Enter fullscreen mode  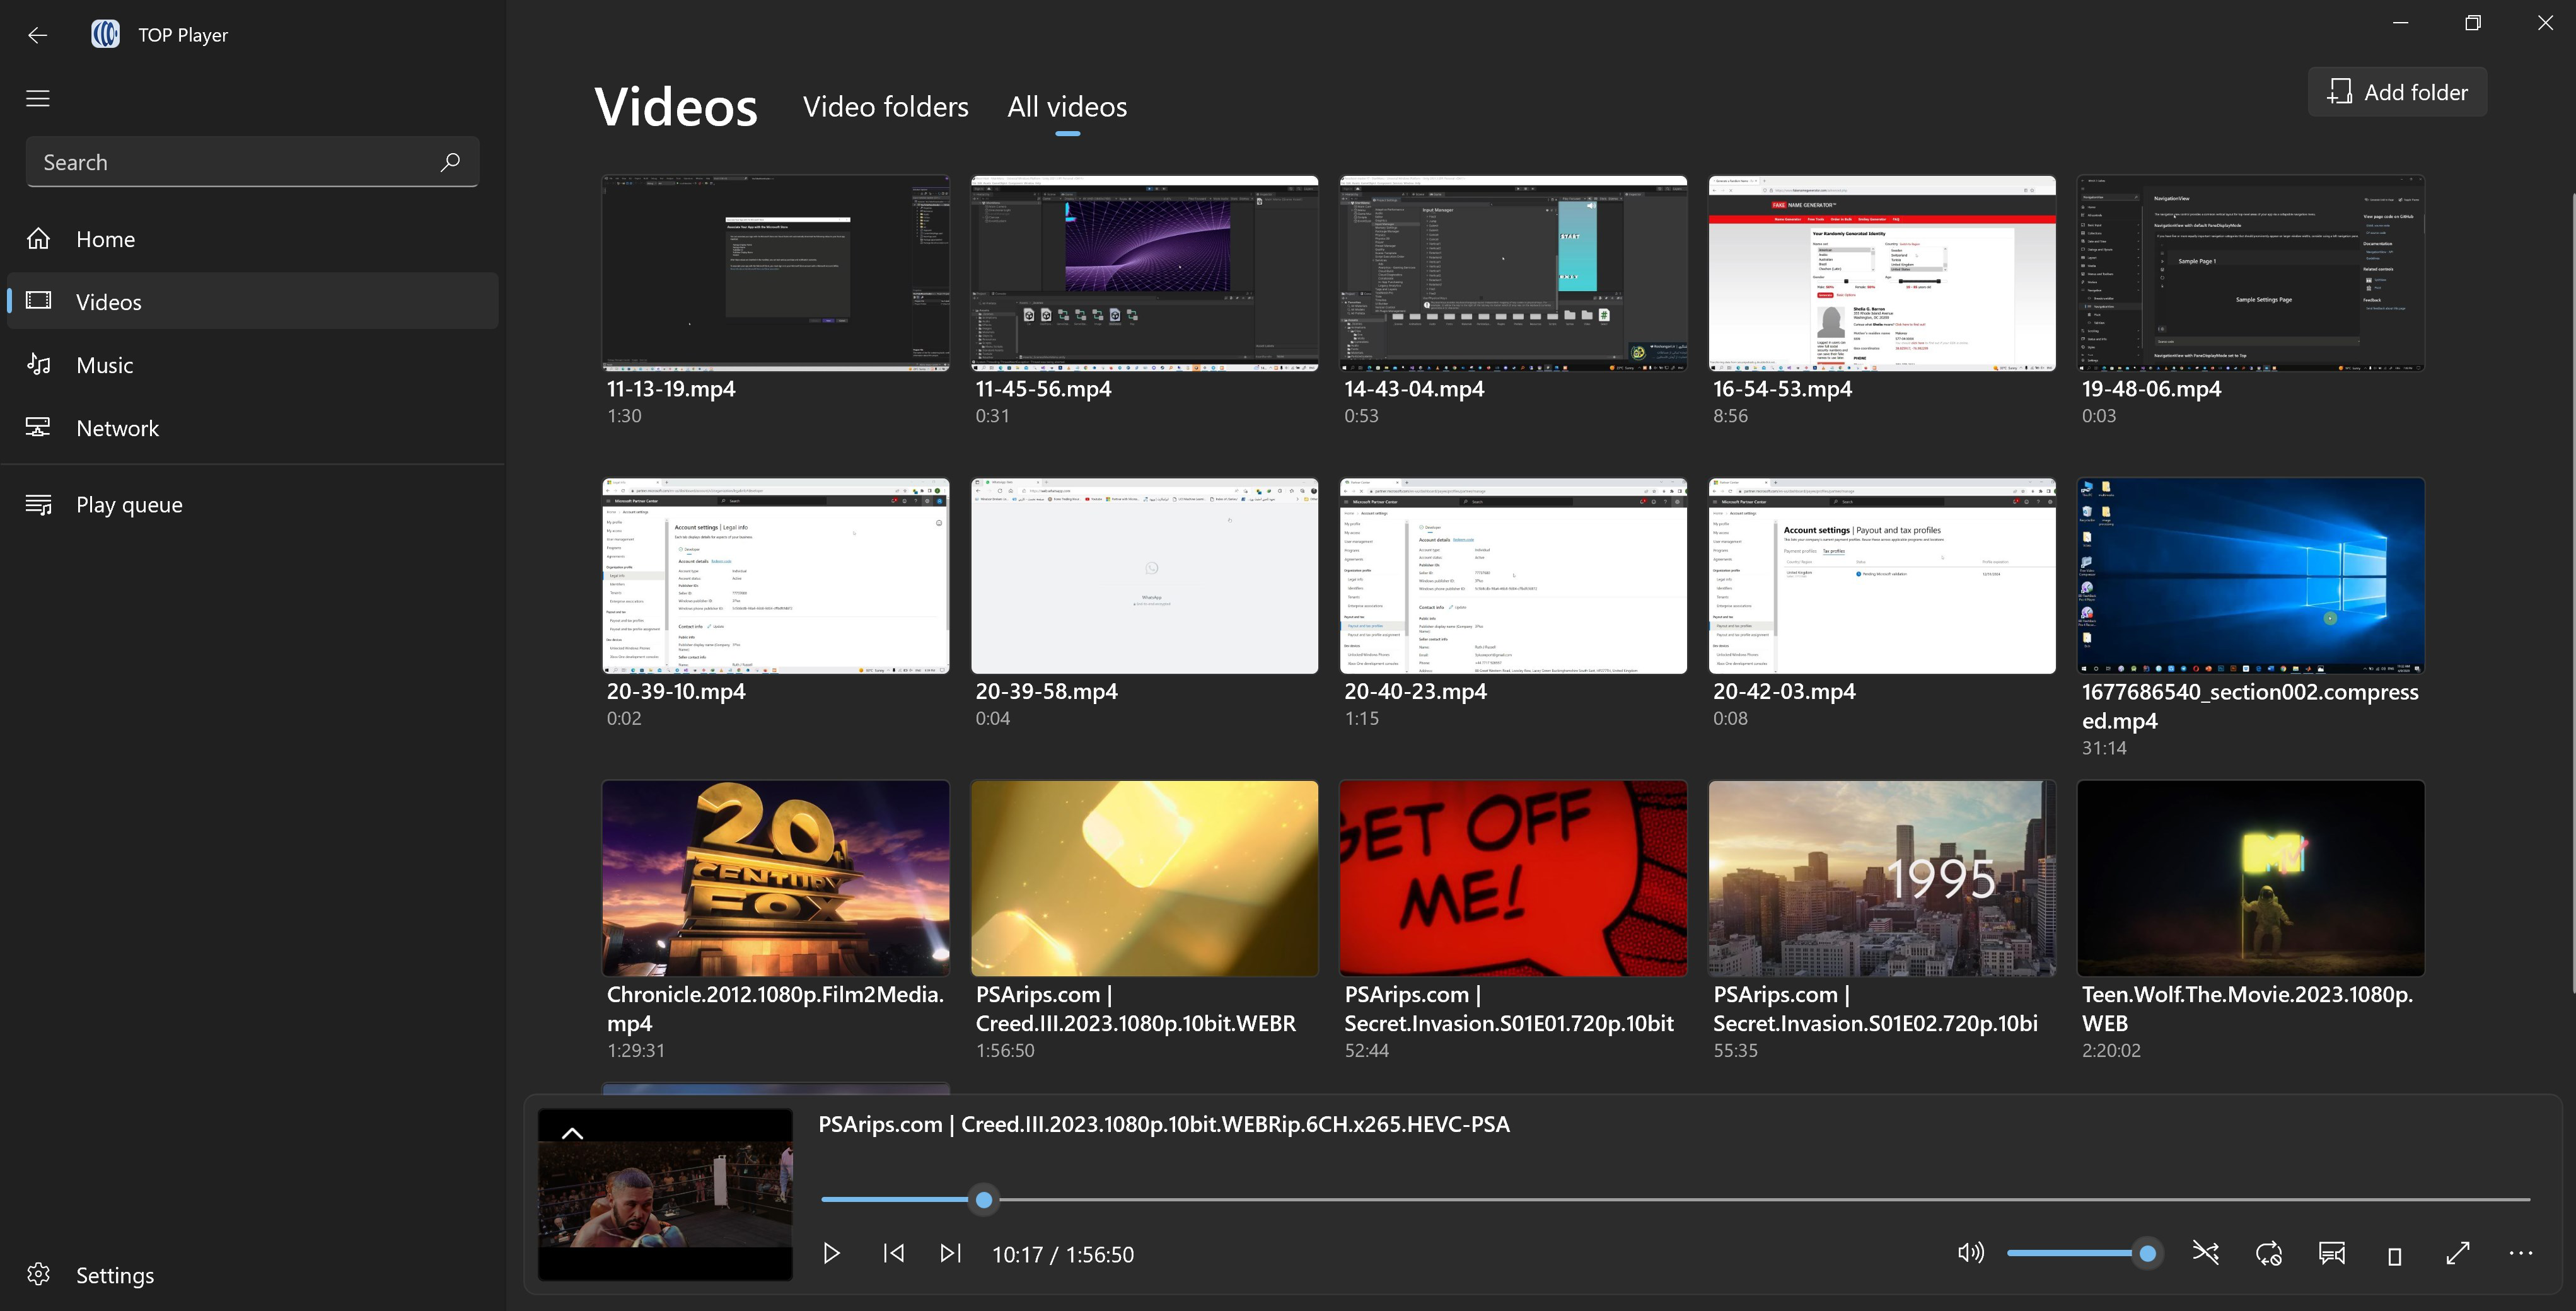(2458, 1253)
